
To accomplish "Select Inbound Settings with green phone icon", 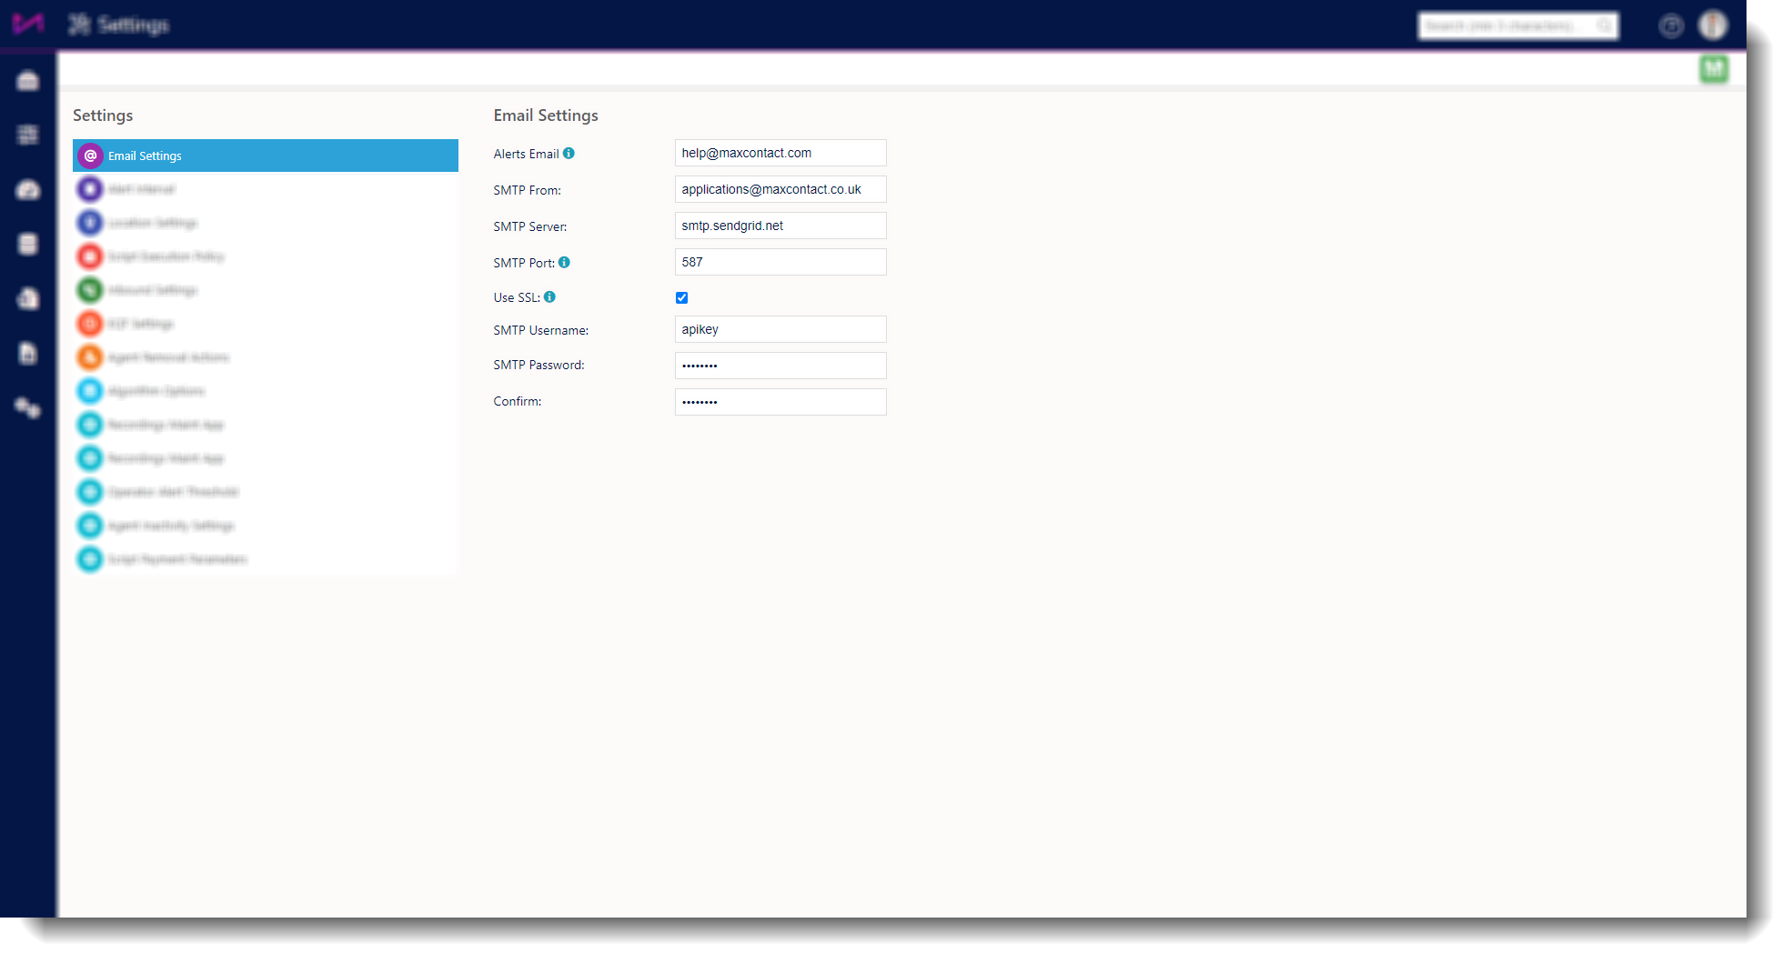I will [x=265, y=290].
